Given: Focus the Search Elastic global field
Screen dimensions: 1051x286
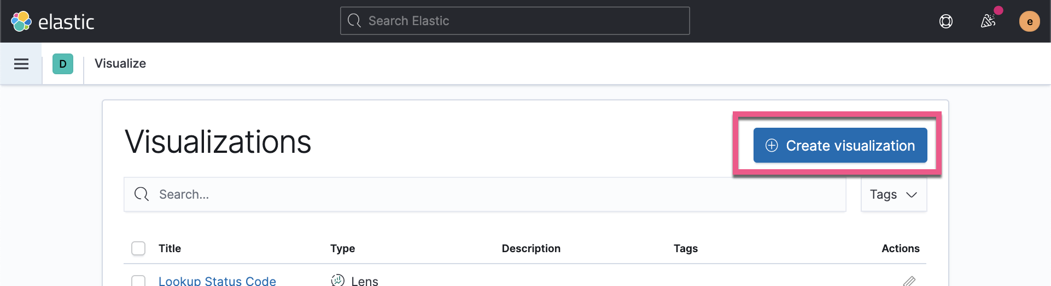Looking at the screenshot, I should click(x=515, y=21).
